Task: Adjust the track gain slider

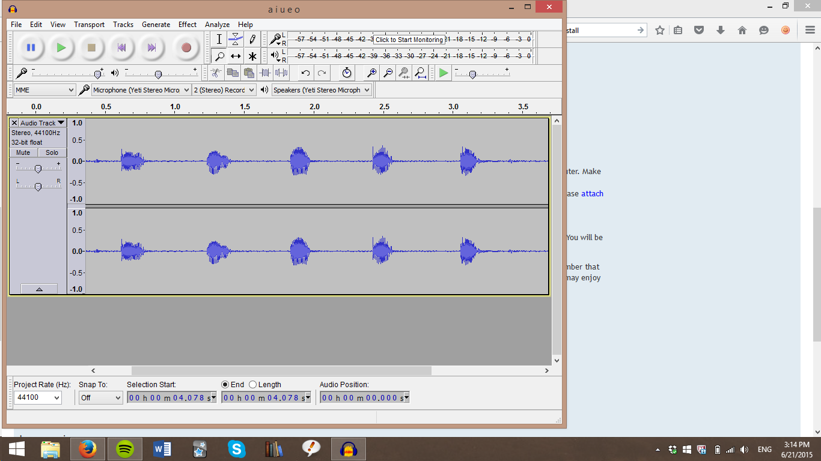Action: [38, 169]
